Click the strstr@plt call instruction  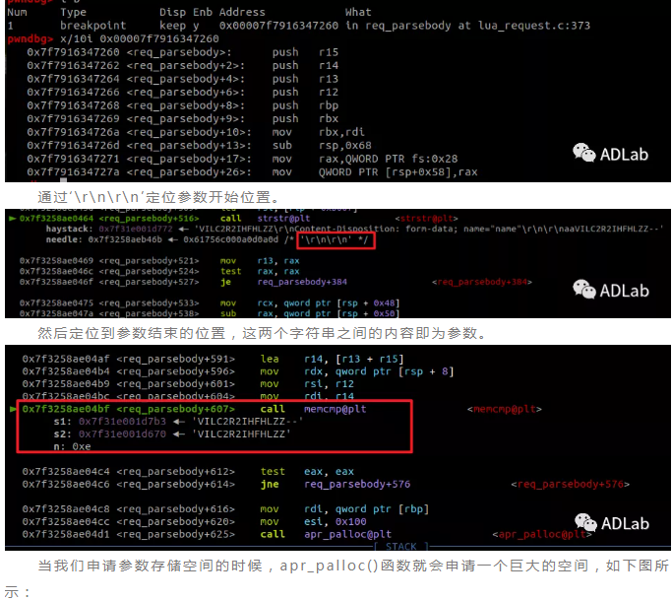(x=258, y=218)
